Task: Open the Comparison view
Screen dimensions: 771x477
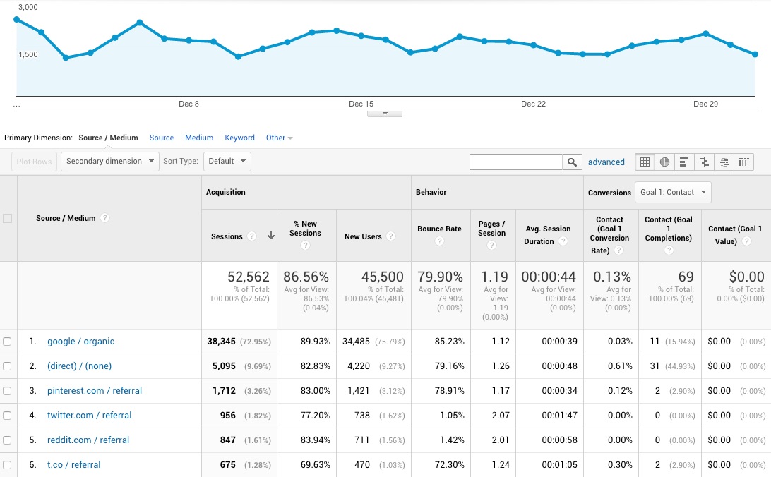Action: [x=704, y=162]
